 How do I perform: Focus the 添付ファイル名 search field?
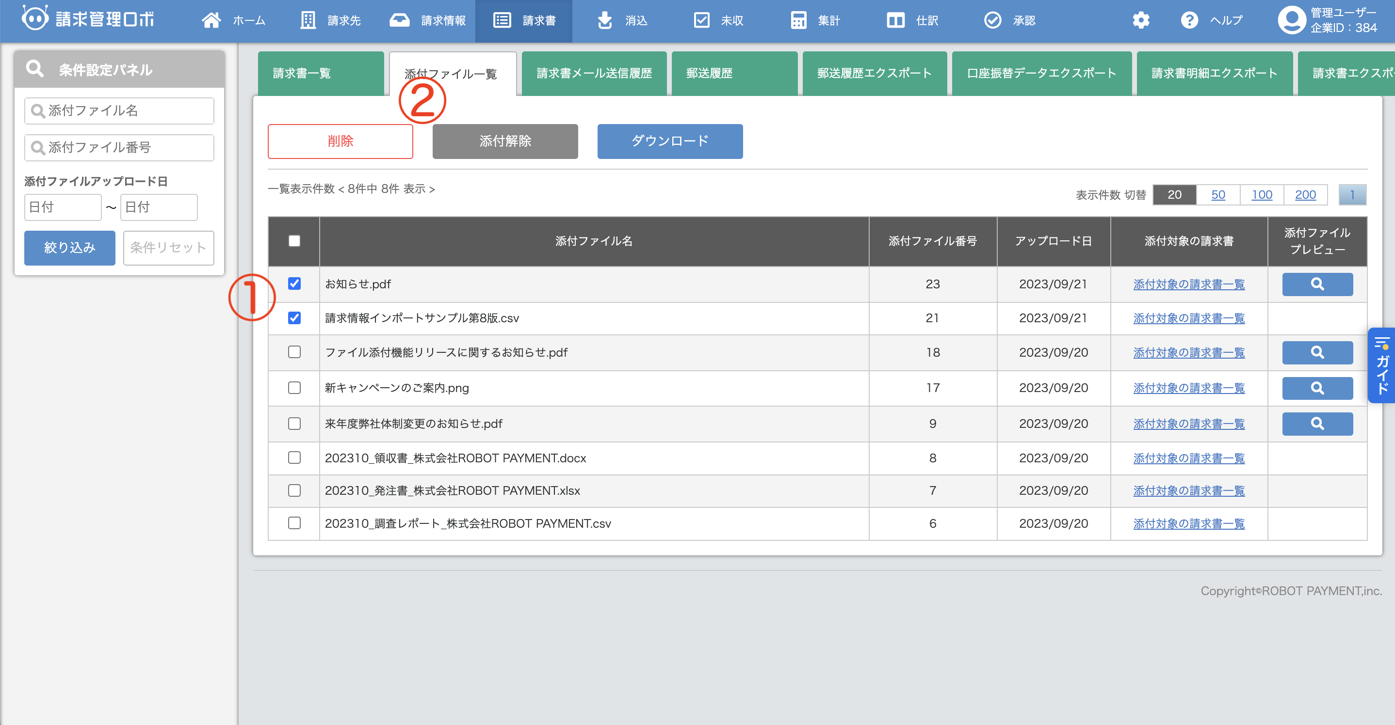pyautogui.click(x=119, y=111)
